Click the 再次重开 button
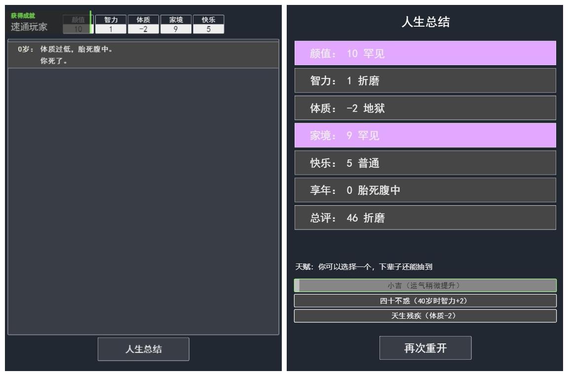This screenshot has height=376, width=568. pyautogui.click(x=425, y=348)
